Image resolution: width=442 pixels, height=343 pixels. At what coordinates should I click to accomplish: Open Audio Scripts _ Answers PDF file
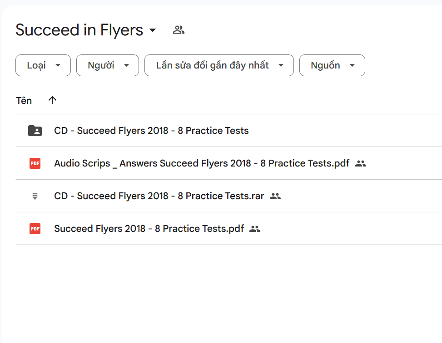[x=202, y=163]
